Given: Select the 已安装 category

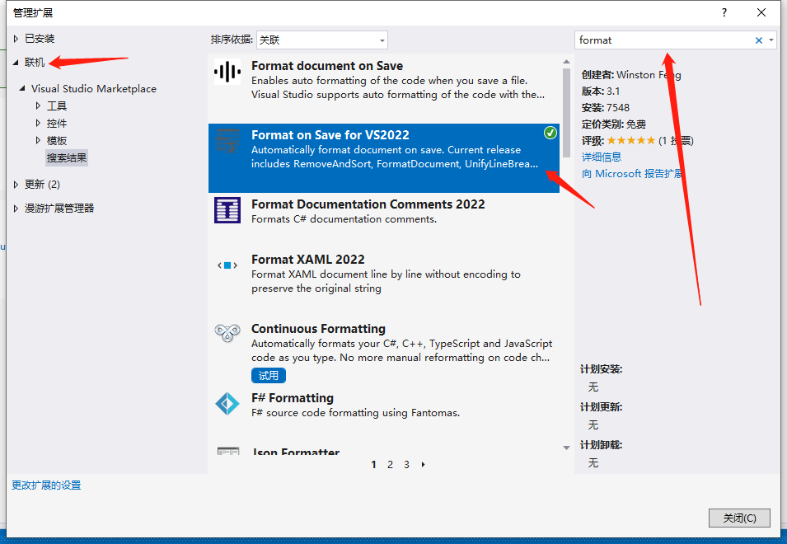Looking at the screenshot, I should (40, 39).
